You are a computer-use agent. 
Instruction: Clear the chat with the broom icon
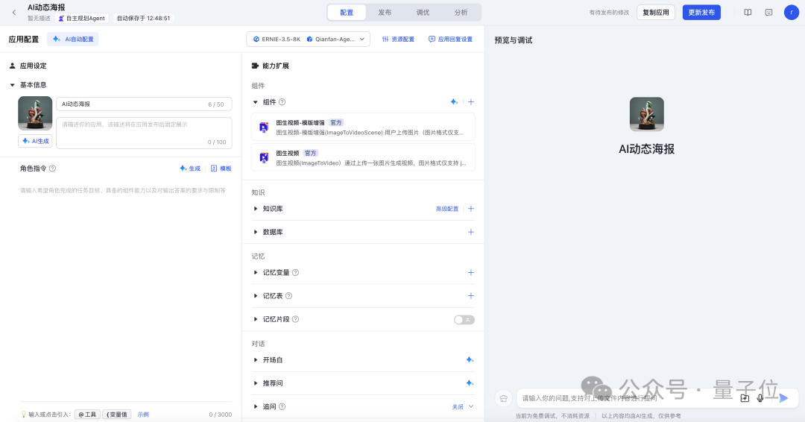503,398
